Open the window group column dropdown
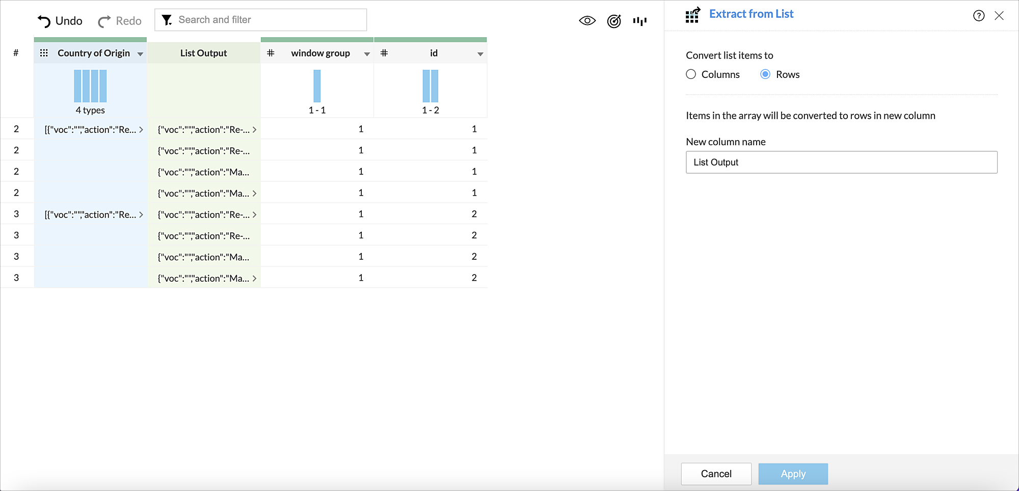1019x491 pixels. (367, 53)
